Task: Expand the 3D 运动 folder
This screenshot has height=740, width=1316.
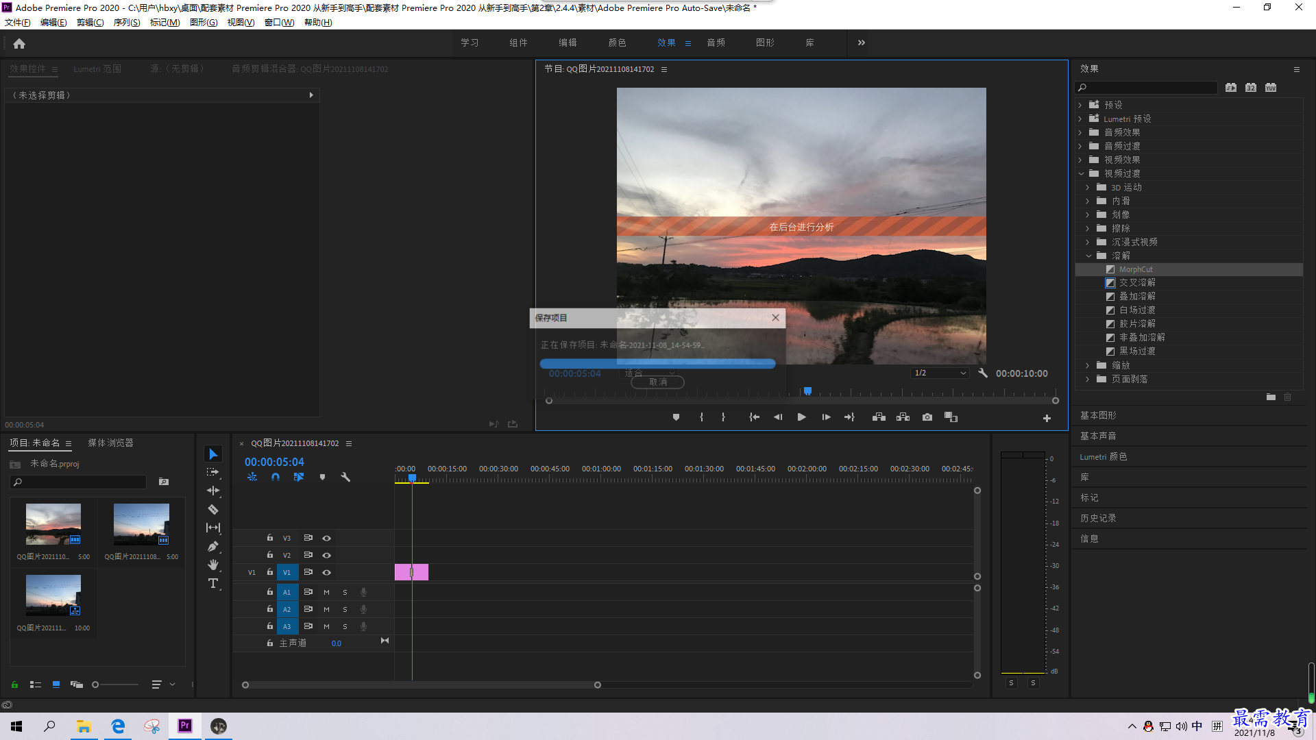Action: [x=1088, y=187]
